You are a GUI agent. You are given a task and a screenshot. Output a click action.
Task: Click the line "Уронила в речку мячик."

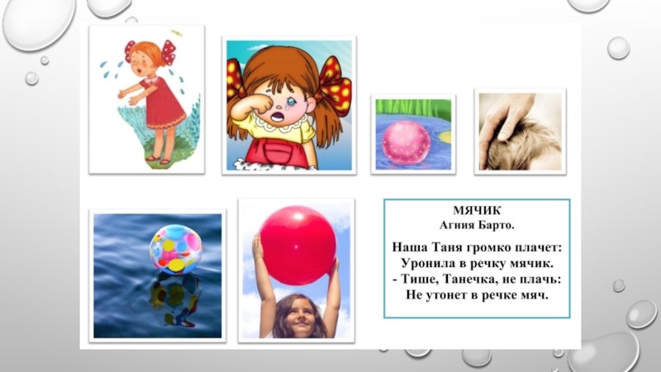click(x=477, y=263)
